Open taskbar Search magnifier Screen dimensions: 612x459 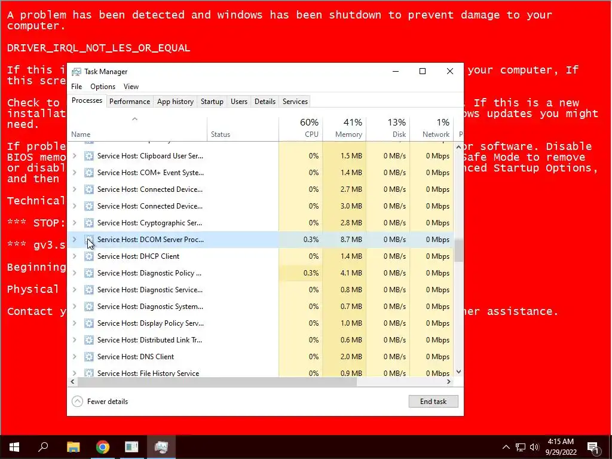pyautogui.click(x=43, y=447)
